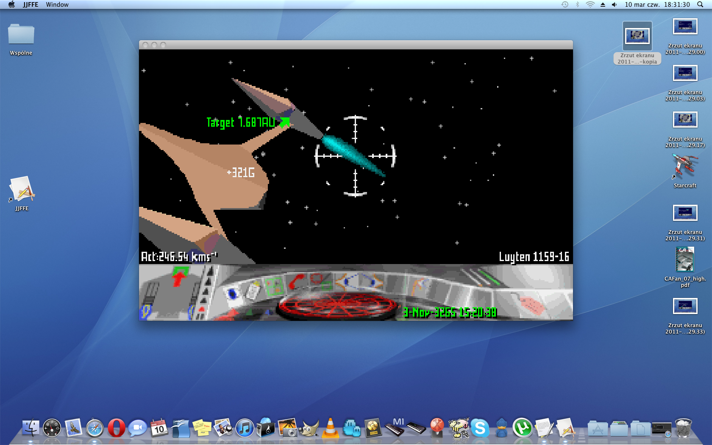Open the Wi-Fi status menu
The height and width of the screenshot is (445, 712).
590,5
